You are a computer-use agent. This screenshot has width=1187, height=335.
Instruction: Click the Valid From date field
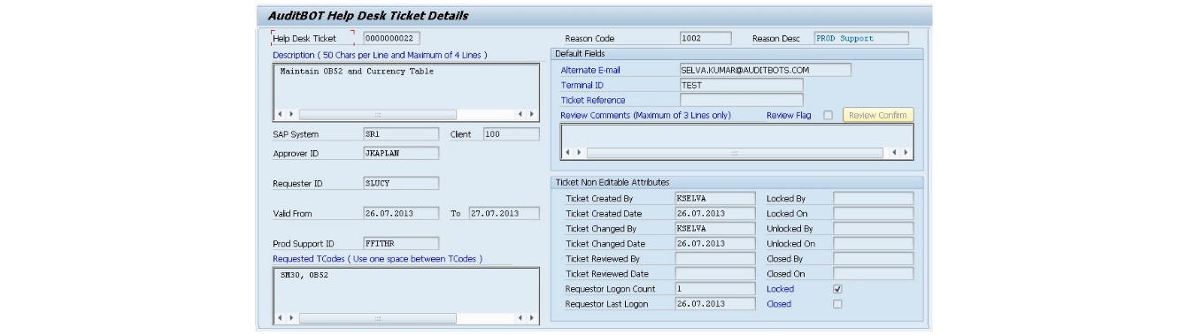pyautogui.click(x=401, y=214)
